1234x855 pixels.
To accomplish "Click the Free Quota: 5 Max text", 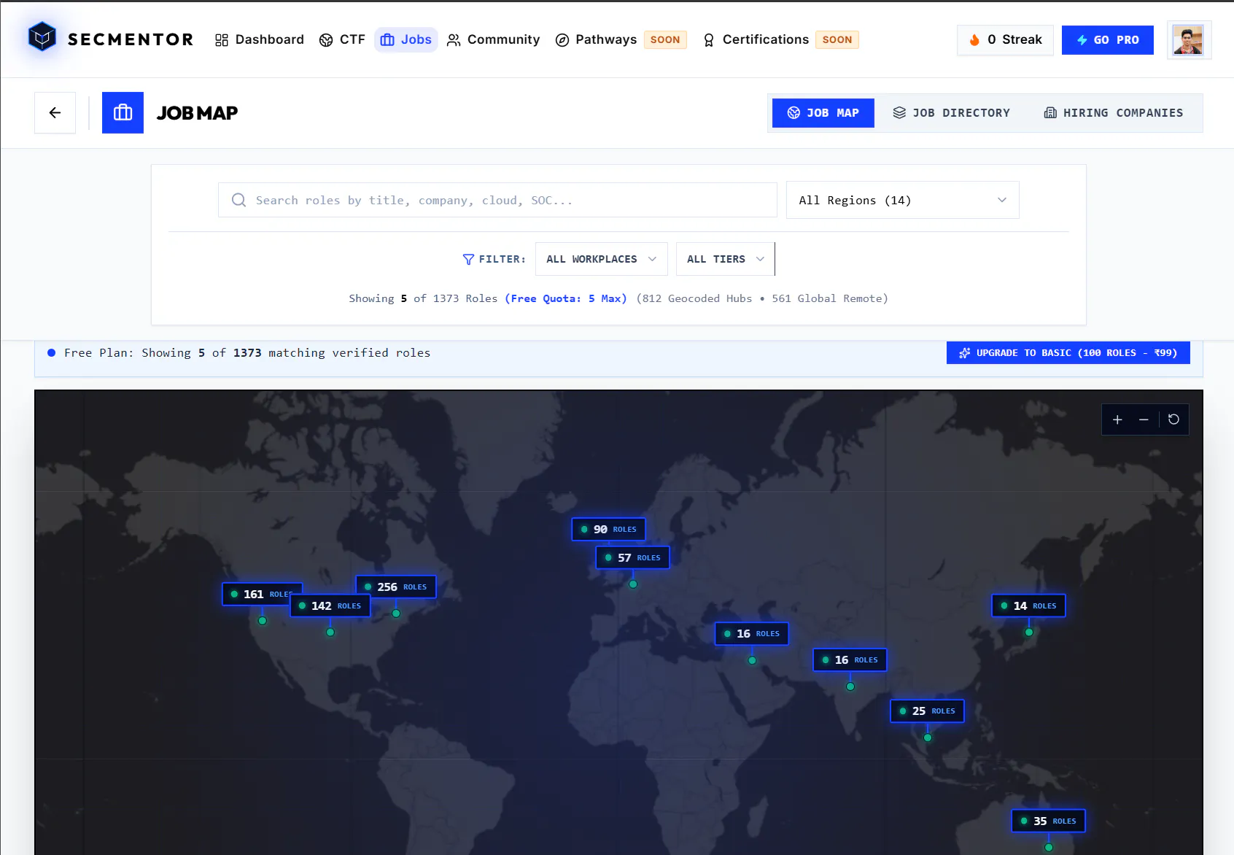I will pyautogui.click(x=566, y=298).
